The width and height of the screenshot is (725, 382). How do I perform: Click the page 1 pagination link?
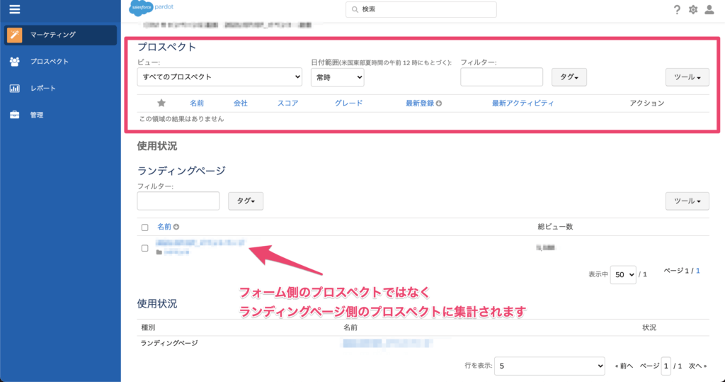point(697,271)
